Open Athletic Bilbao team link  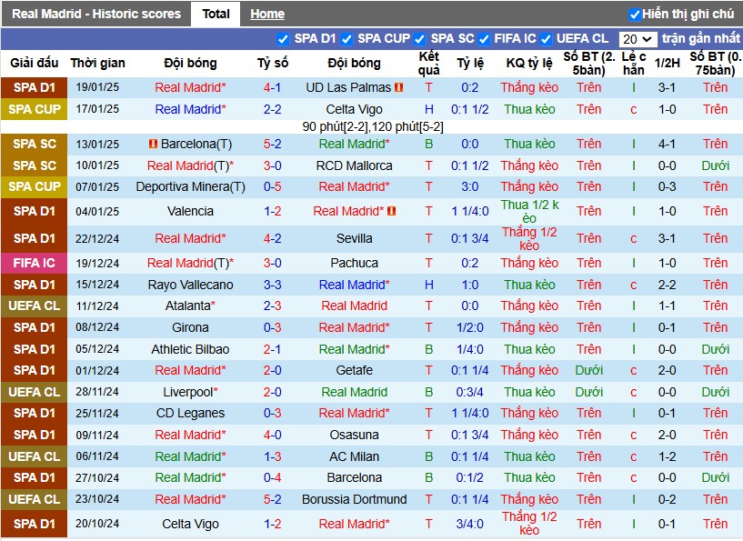[x=190, y=349]
